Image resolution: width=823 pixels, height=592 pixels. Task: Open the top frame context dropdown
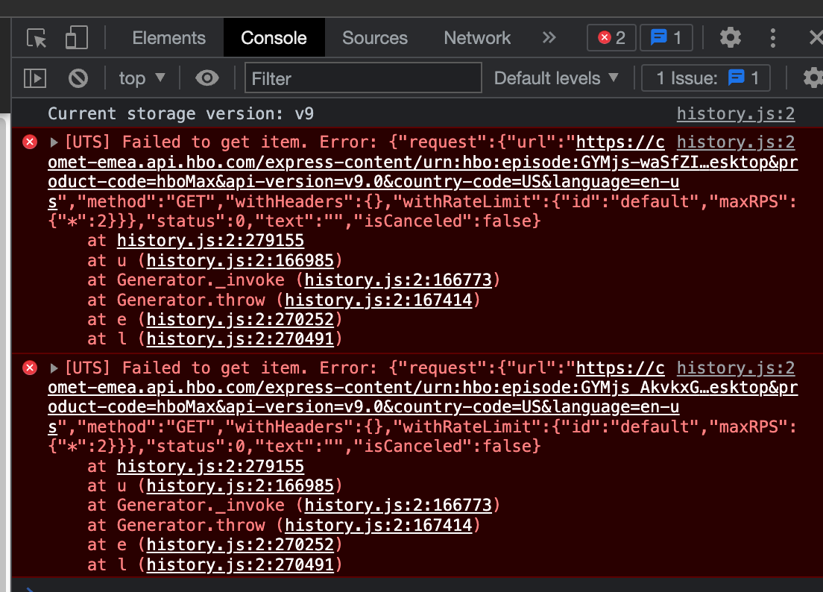141,78
